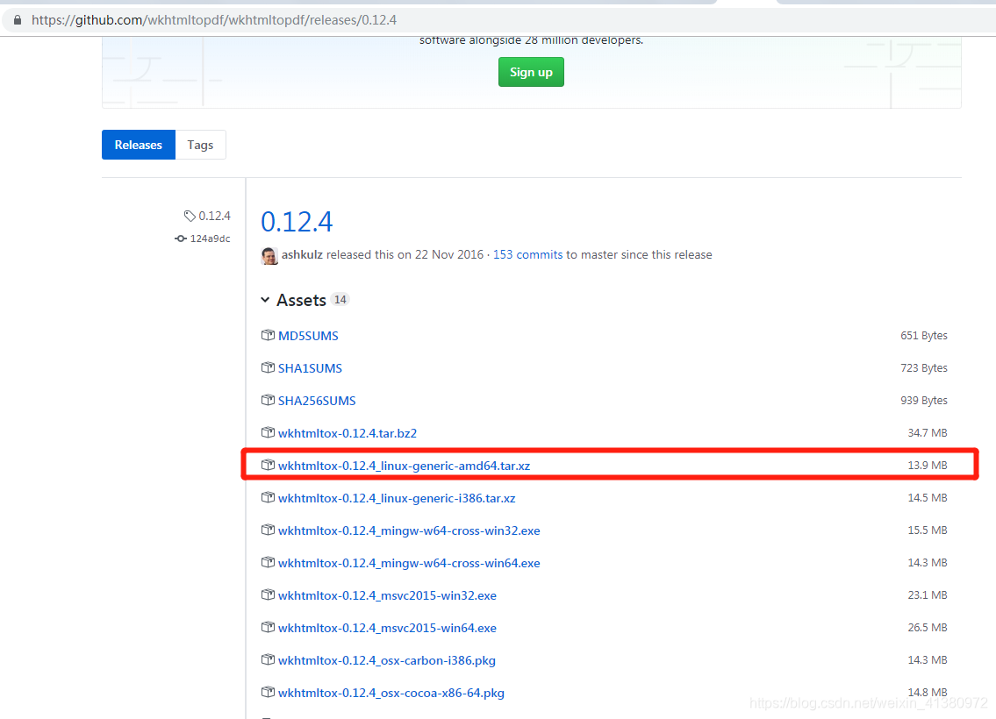Download SHA1SUMS file
996x719 pixels.
click(x=310, y=368)
